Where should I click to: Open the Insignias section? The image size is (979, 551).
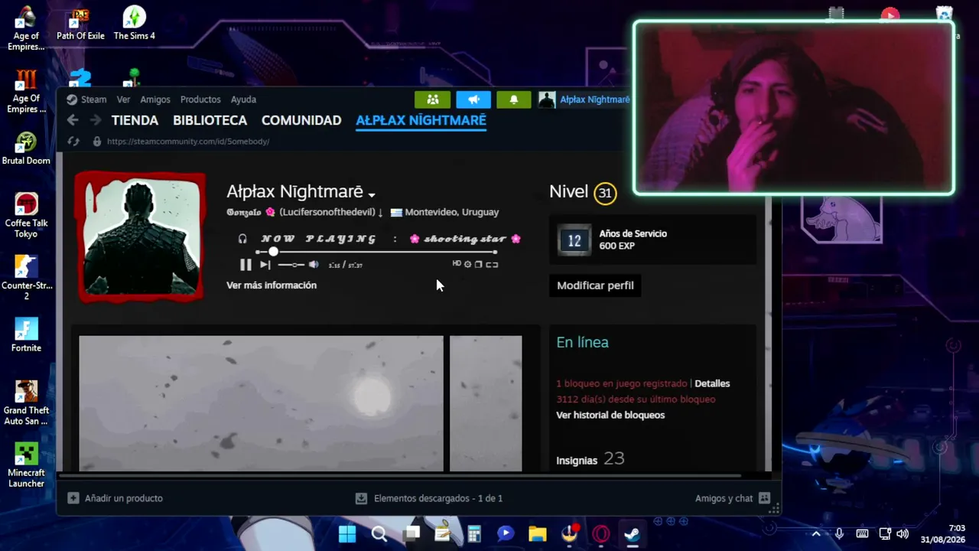pos(577,461)
